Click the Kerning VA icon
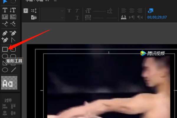This screenshot has width=177, height=118. tap(88, 18)
